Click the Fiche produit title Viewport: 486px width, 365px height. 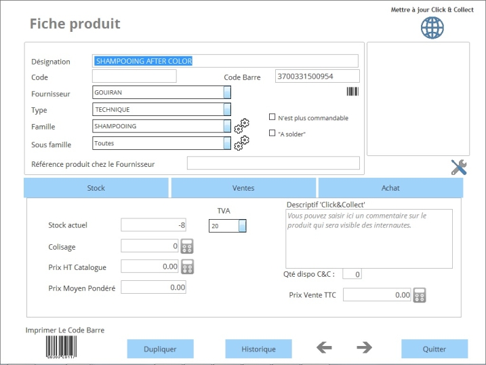coord(75,24)
